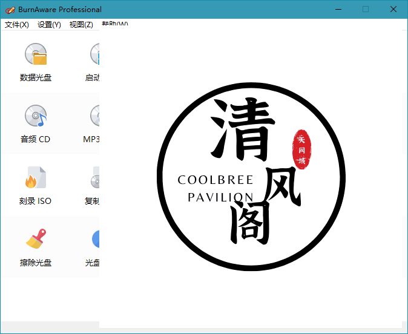408x334 pixels.
Task: Click the 刻录 ISO label text
Action: point(35,201)
